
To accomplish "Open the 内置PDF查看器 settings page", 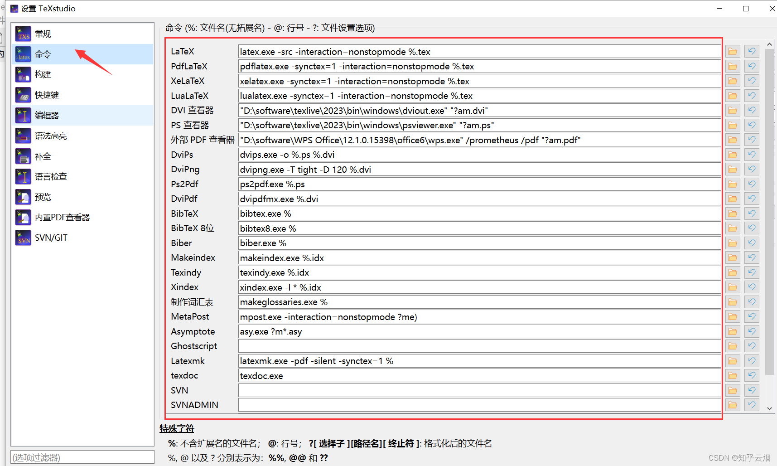I will click(x=82, y=218).
